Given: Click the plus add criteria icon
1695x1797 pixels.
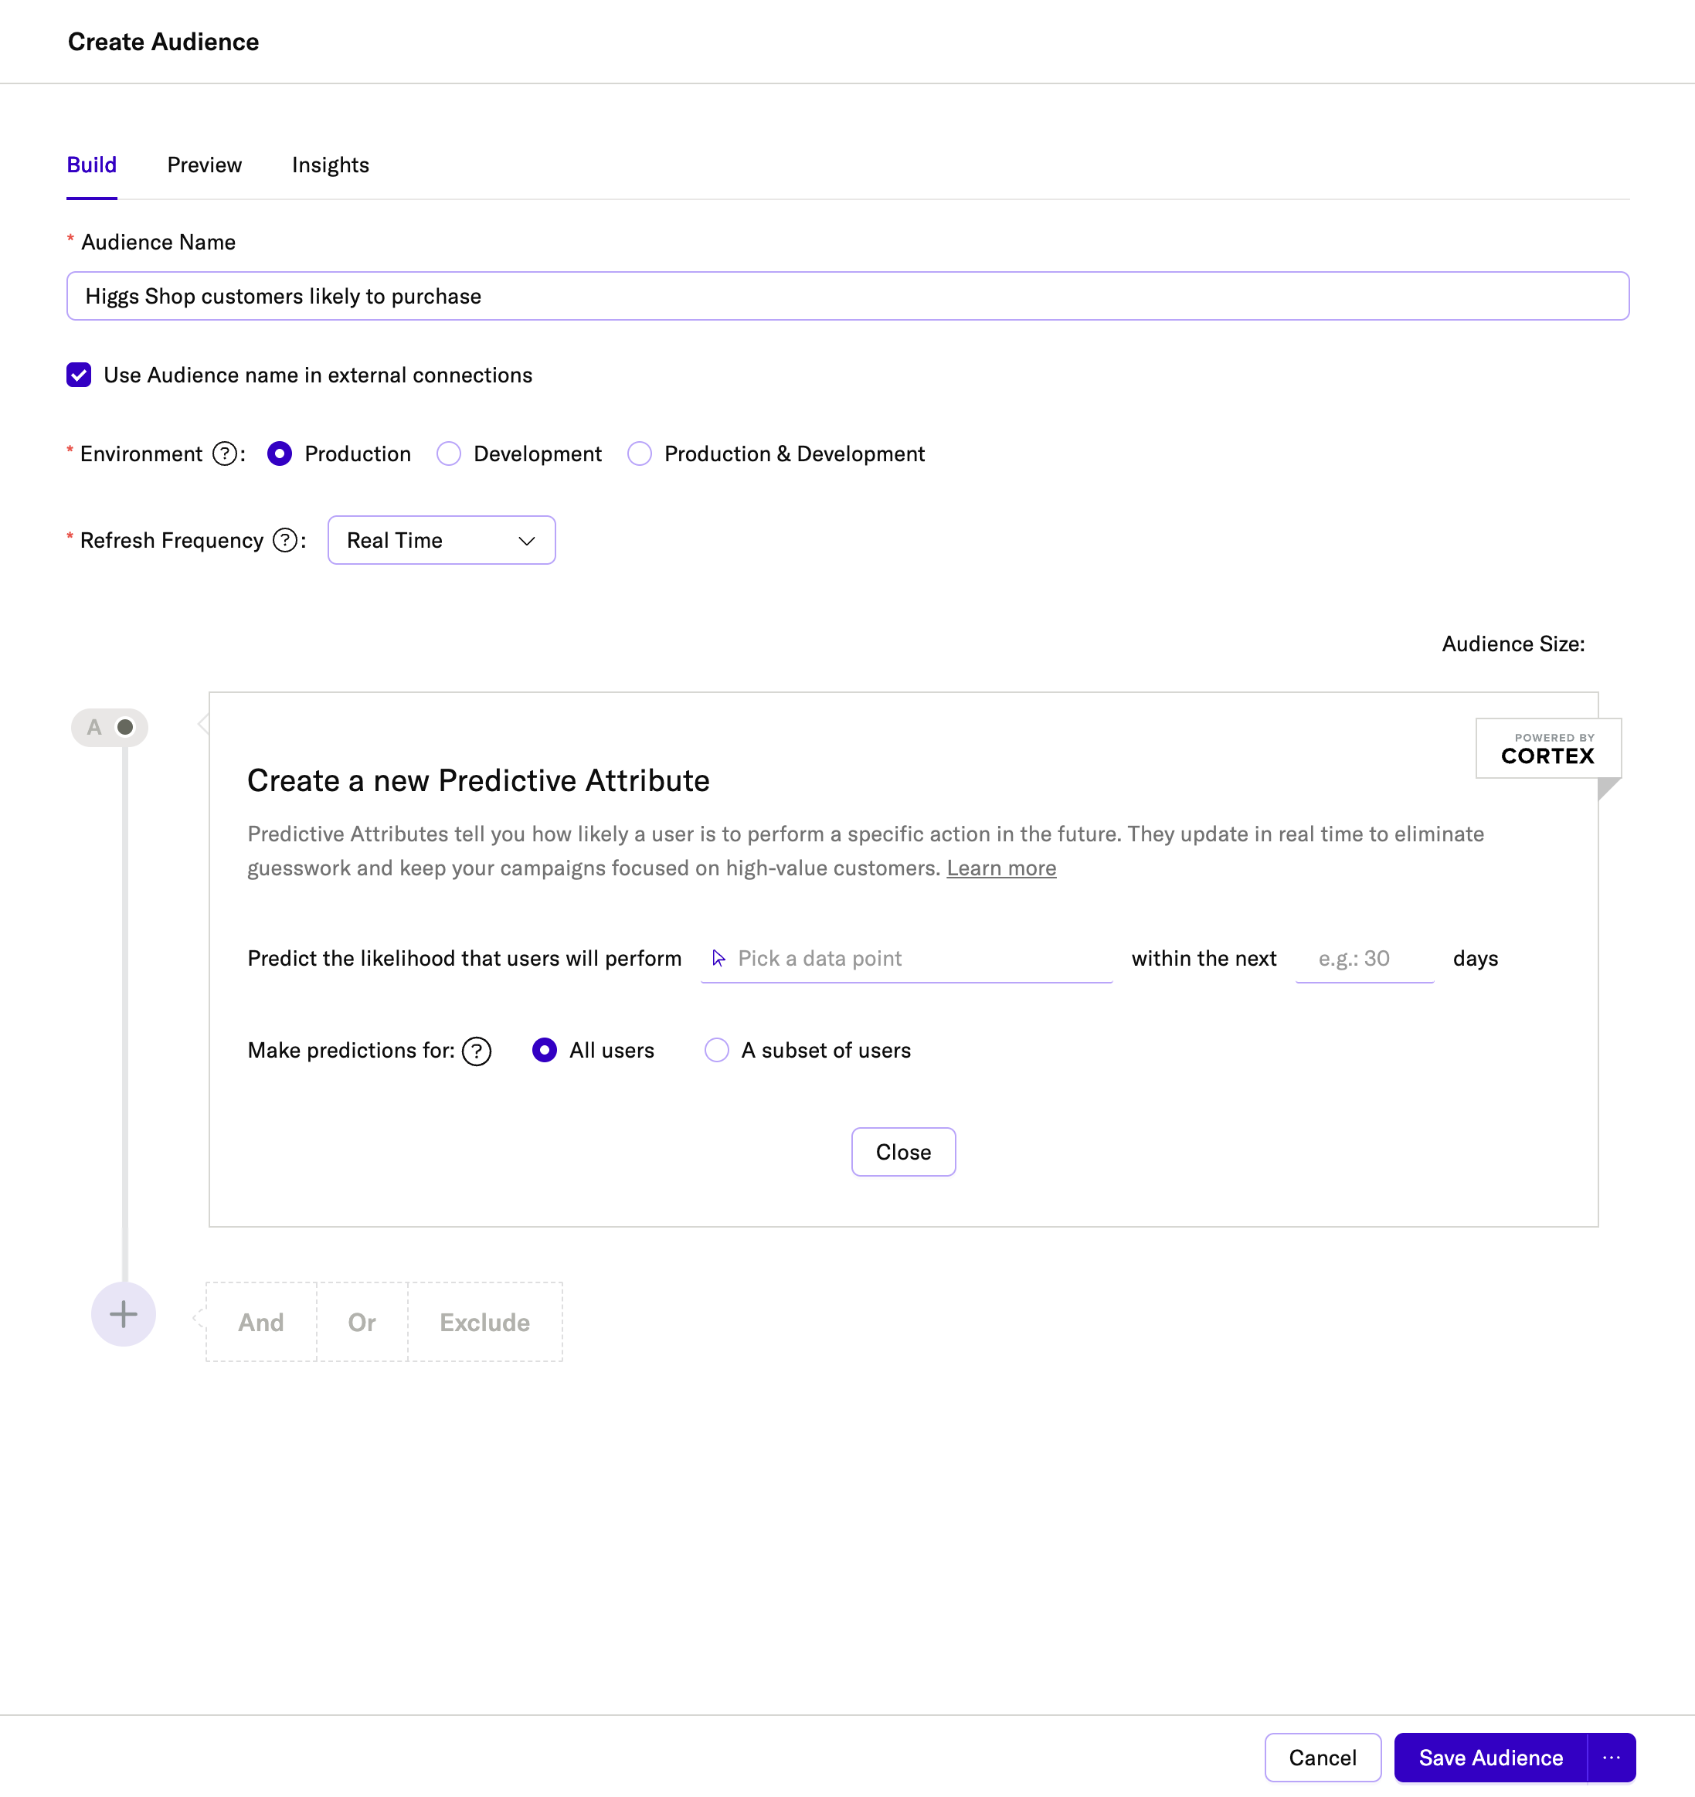Looking at the screenshot, I should [124, 1313].
